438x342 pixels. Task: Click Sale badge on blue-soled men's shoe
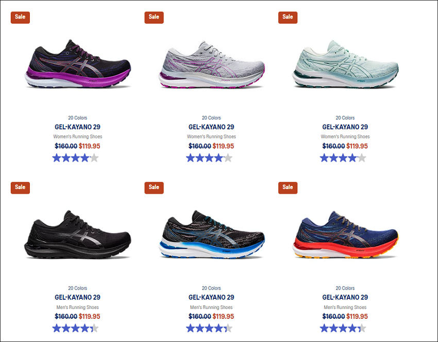click(x=154, y=187)
